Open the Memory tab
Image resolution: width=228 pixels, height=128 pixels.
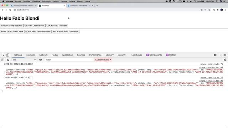[109, 55]
